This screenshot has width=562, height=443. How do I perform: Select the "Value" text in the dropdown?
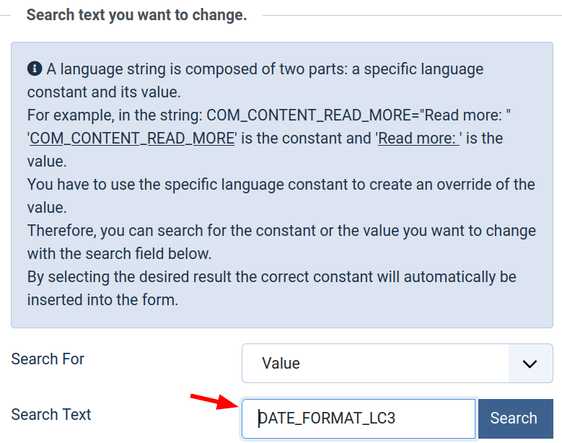point(281,363)
